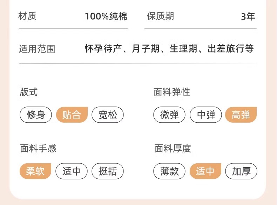The image size is (277, 205).
Task: Click the 面料手感 section heading
Action: click(x=38, y=149)
